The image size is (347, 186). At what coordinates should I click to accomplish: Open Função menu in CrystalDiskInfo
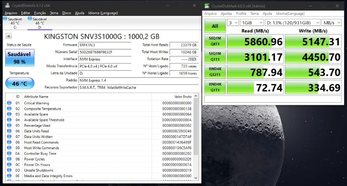pyautogui.click(x=40, y=13)
